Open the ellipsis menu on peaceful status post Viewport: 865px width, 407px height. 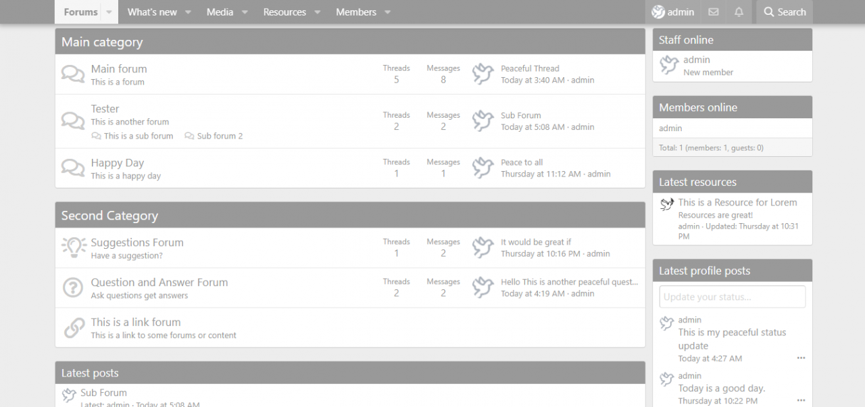point(801,358)
